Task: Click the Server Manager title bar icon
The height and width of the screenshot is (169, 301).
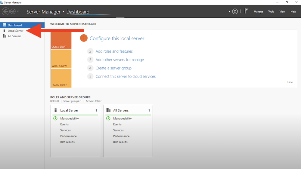Action: [2, 2]
